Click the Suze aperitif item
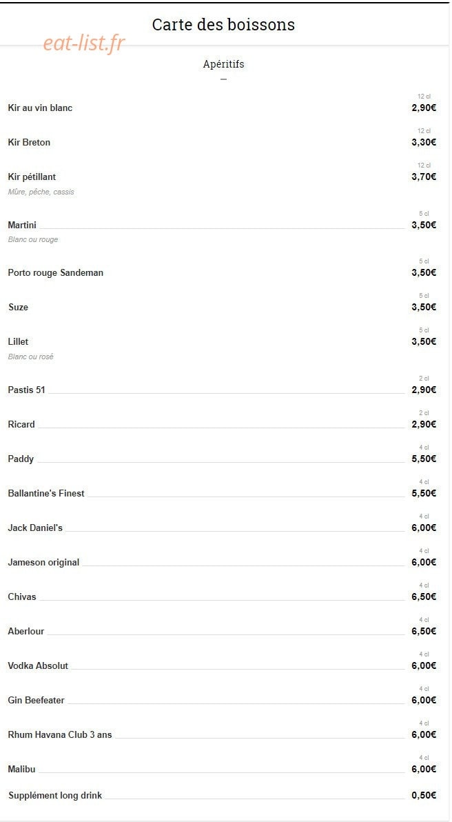The width and height of the screenshot is (452, 822). pos(19,307)
